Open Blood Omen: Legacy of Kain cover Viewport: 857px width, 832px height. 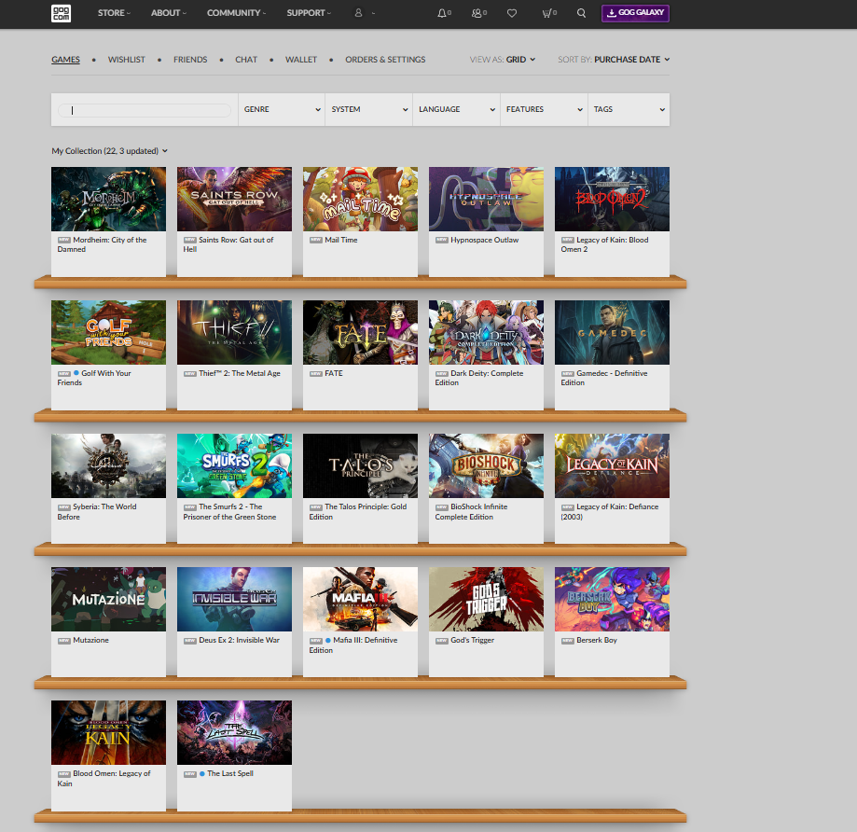pos(108,732)
